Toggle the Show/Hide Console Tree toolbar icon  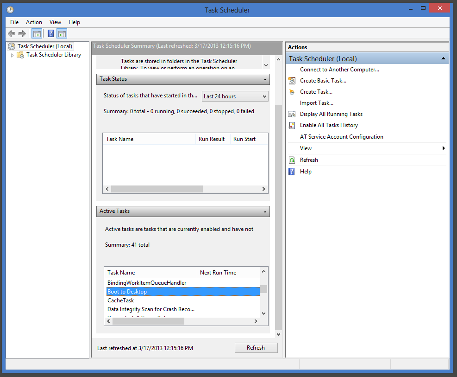coord(37,33)
